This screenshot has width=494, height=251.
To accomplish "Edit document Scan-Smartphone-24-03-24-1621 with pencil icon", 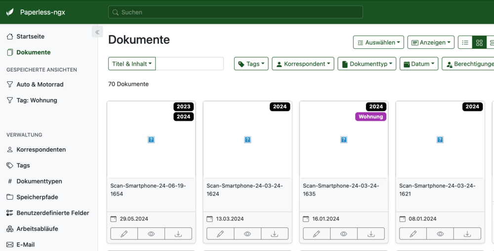I will click(x=412, y=234).
